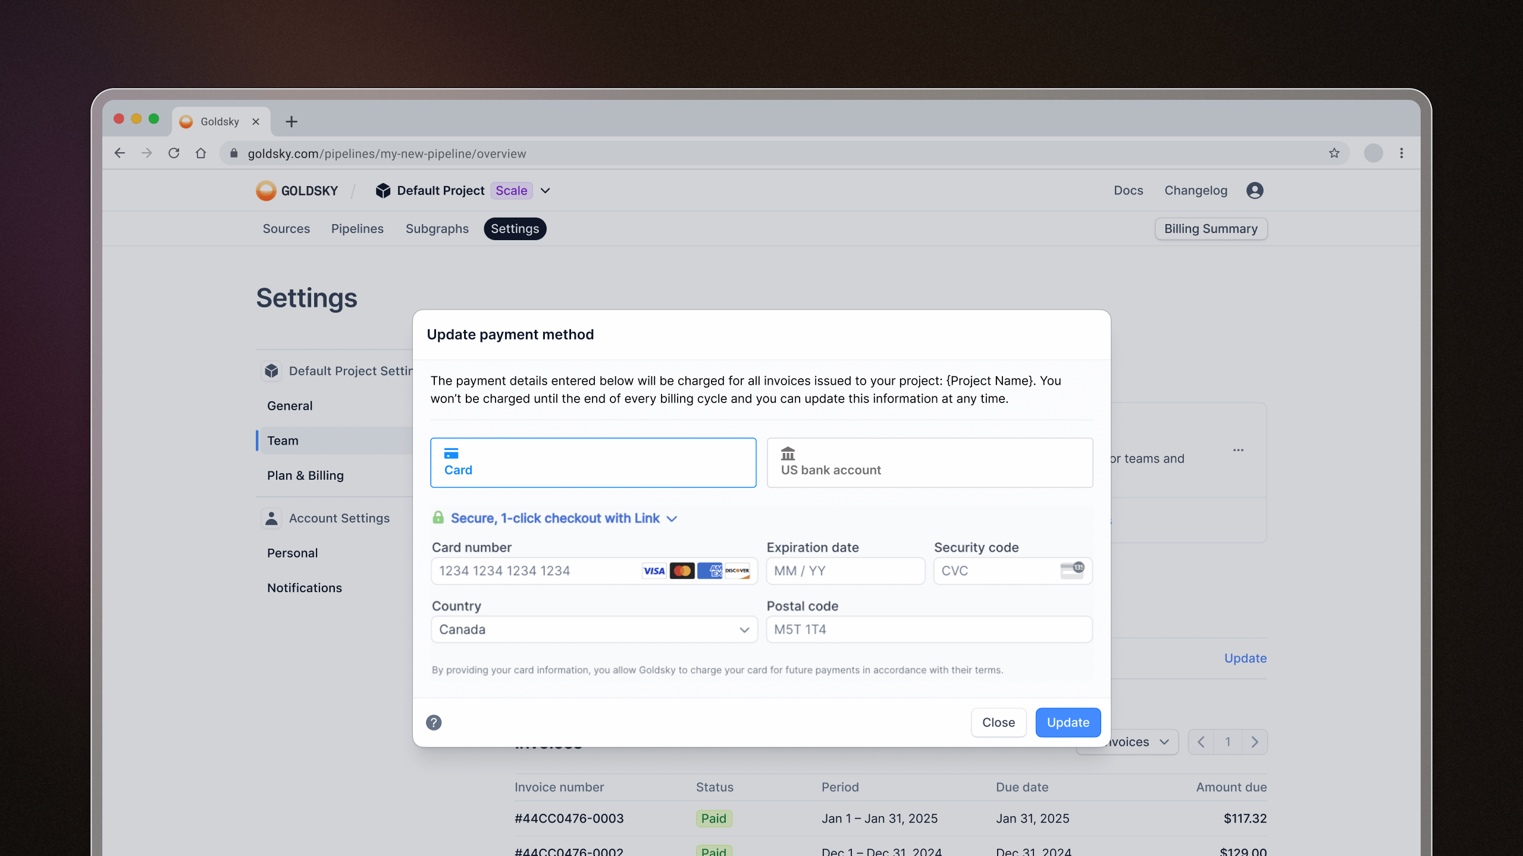Click the browser back arrow
Image resolution: width=1523 pixels, height=856 pixels.
pos(120,153)
